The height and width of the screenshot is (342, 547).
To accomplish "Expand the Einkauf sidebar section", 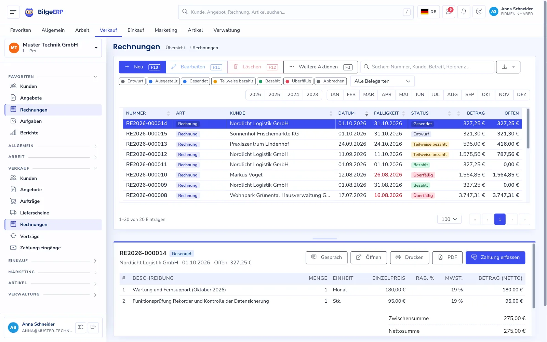I will tap(53, 261).
